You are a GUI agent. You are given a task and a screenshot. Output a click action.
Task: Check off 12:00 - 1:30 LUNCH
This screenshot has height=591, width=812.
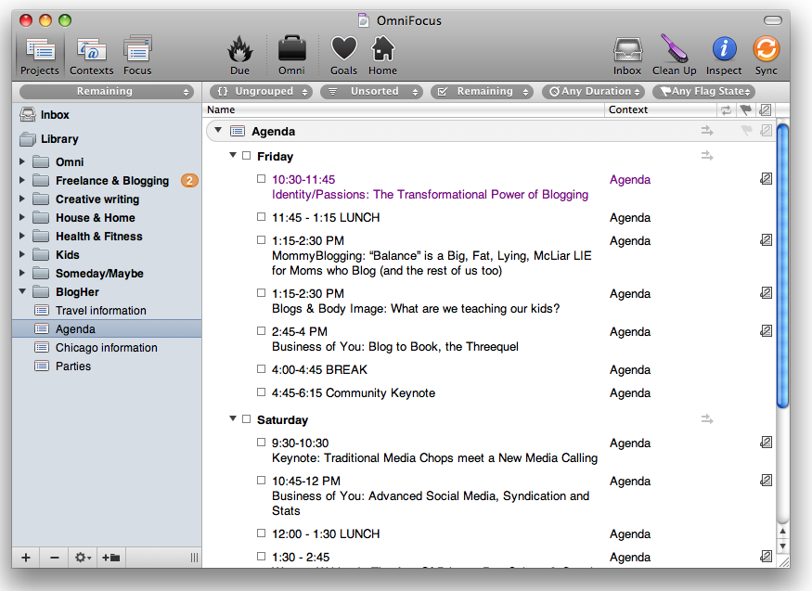[261, 533]
